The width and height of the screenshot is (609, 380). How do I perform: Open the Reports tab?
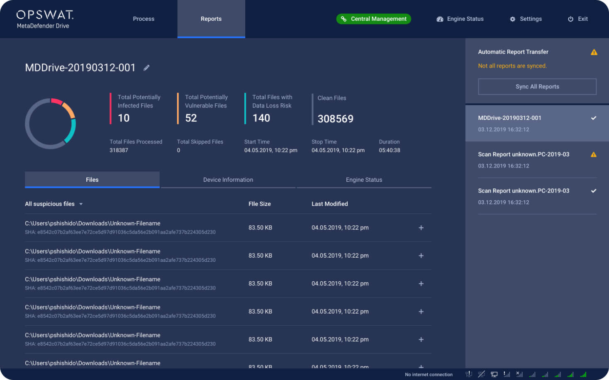[211, 19]
